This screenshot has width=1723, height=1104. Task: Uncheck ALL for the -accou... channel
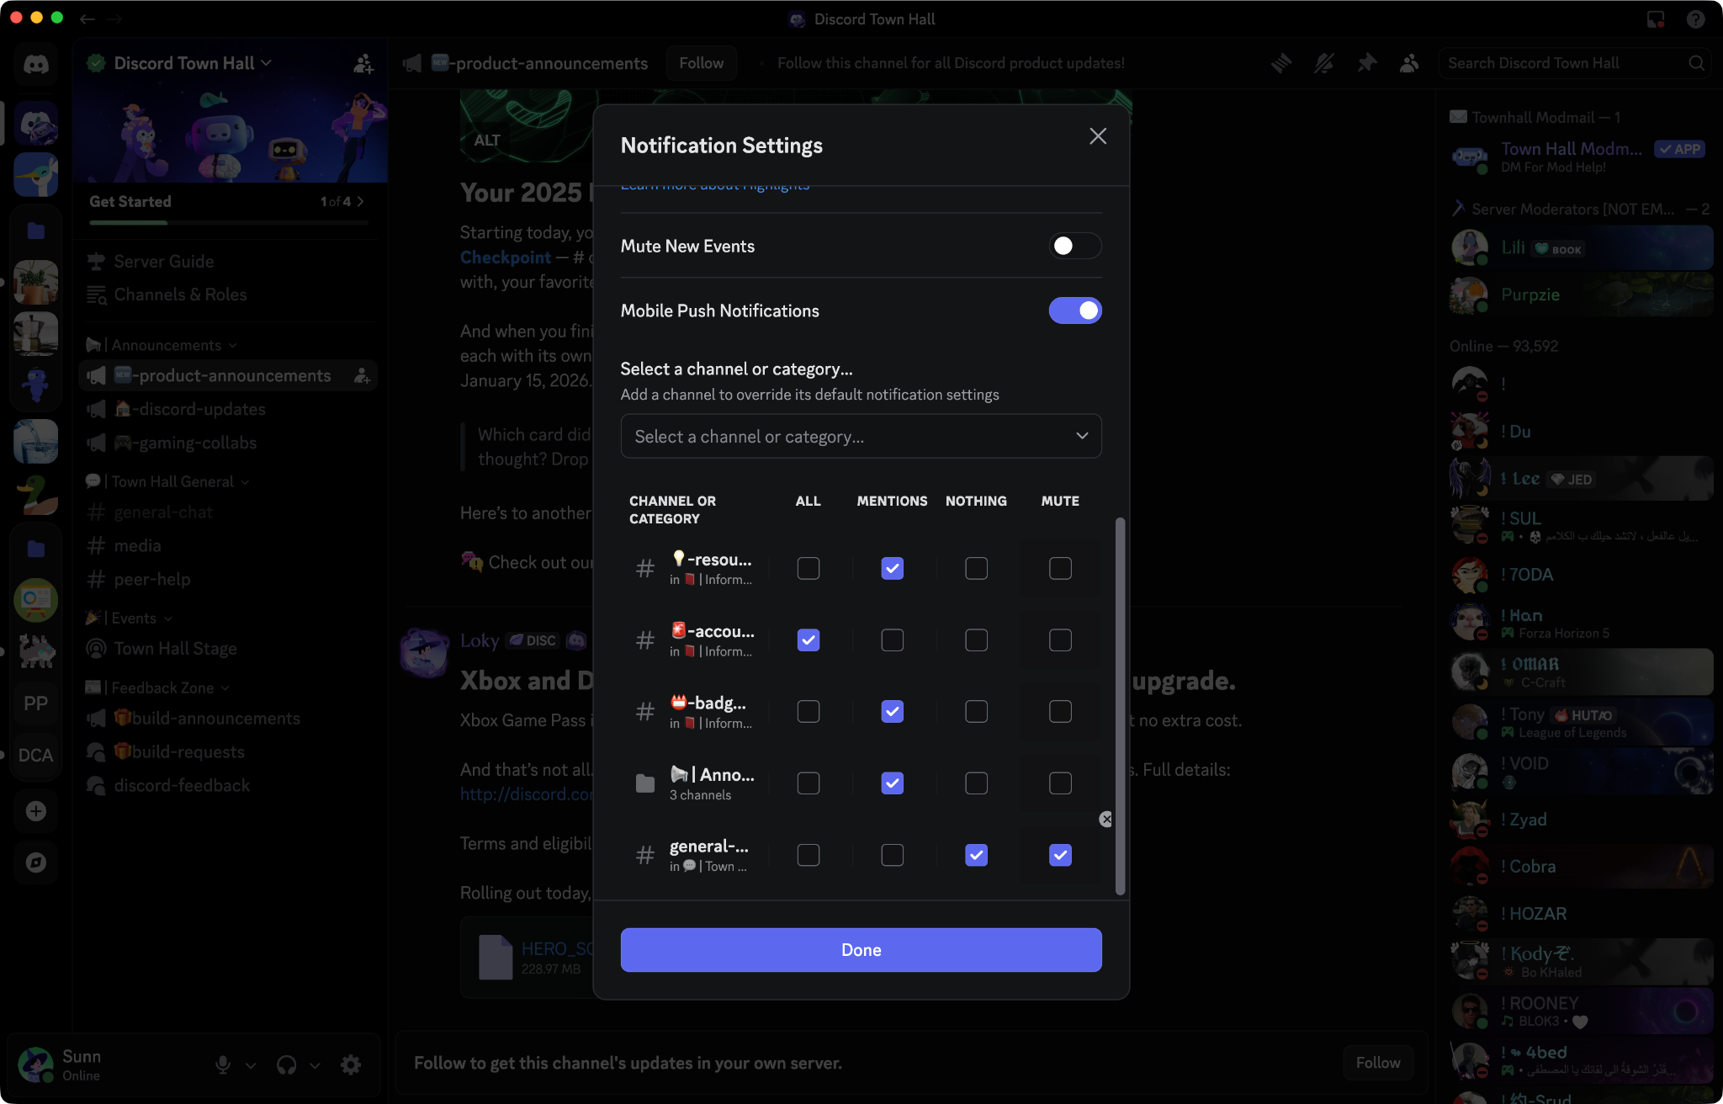pyautogui.click(x=808, y=640)
